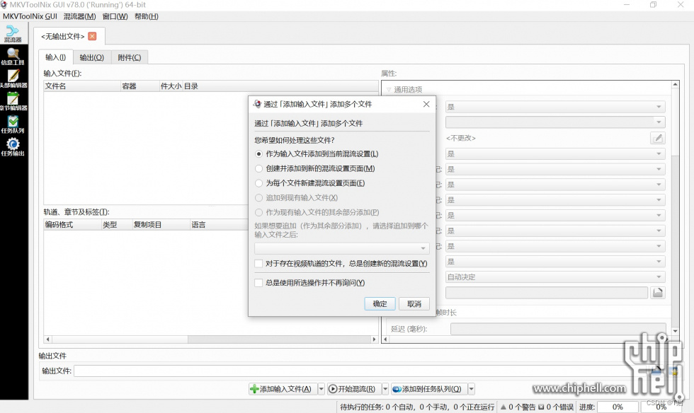This screenshot has width=694, height=413.
Task: Open dropdown arrow next to 开始混流 button
Action: (385, 389)
